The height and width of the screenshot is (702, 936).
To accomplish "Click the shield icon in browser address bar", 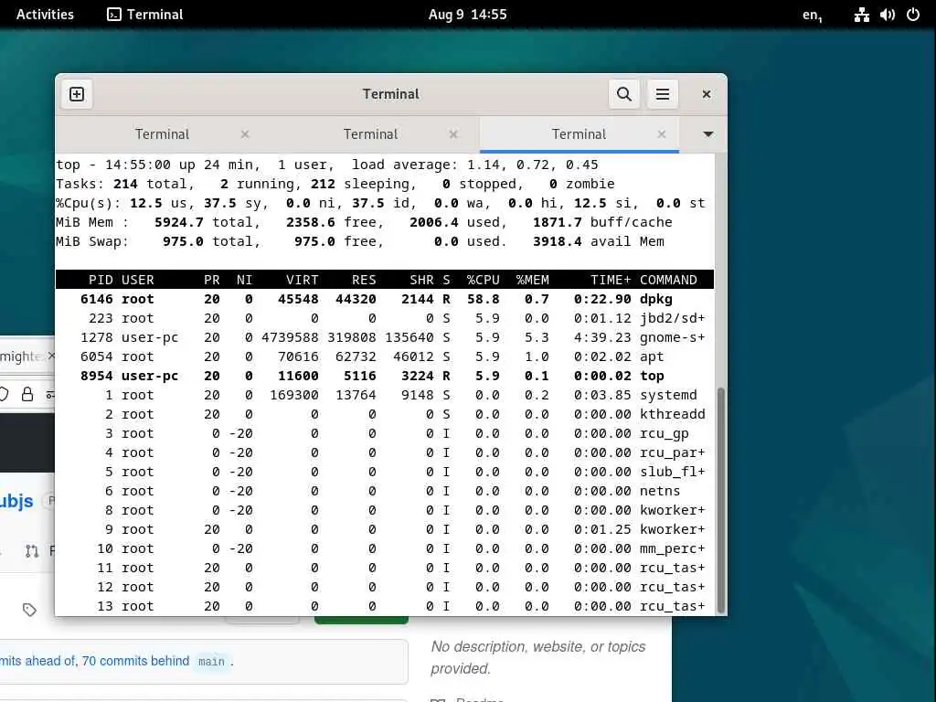I will point(5,394).
